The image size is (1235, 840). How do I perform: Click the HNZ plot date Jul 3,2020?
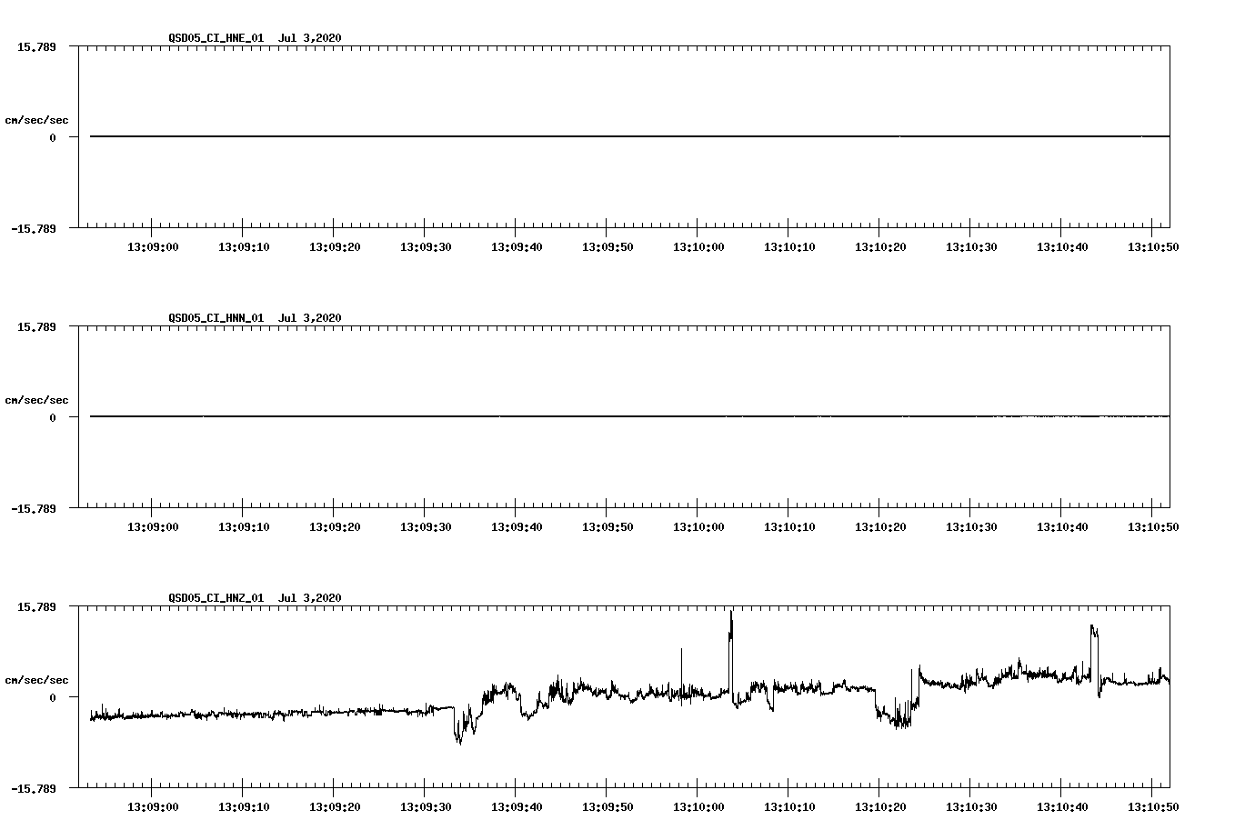click(x=310, y=597)
